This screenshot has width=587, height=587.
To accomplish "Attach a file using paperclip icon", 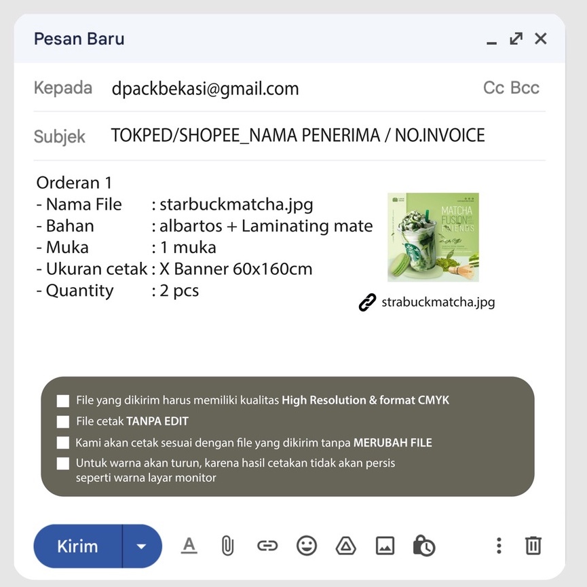I will [x=227, y=546].
